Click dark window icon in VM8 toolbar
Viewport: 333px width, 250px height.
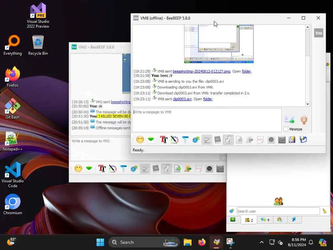[282, 140]
